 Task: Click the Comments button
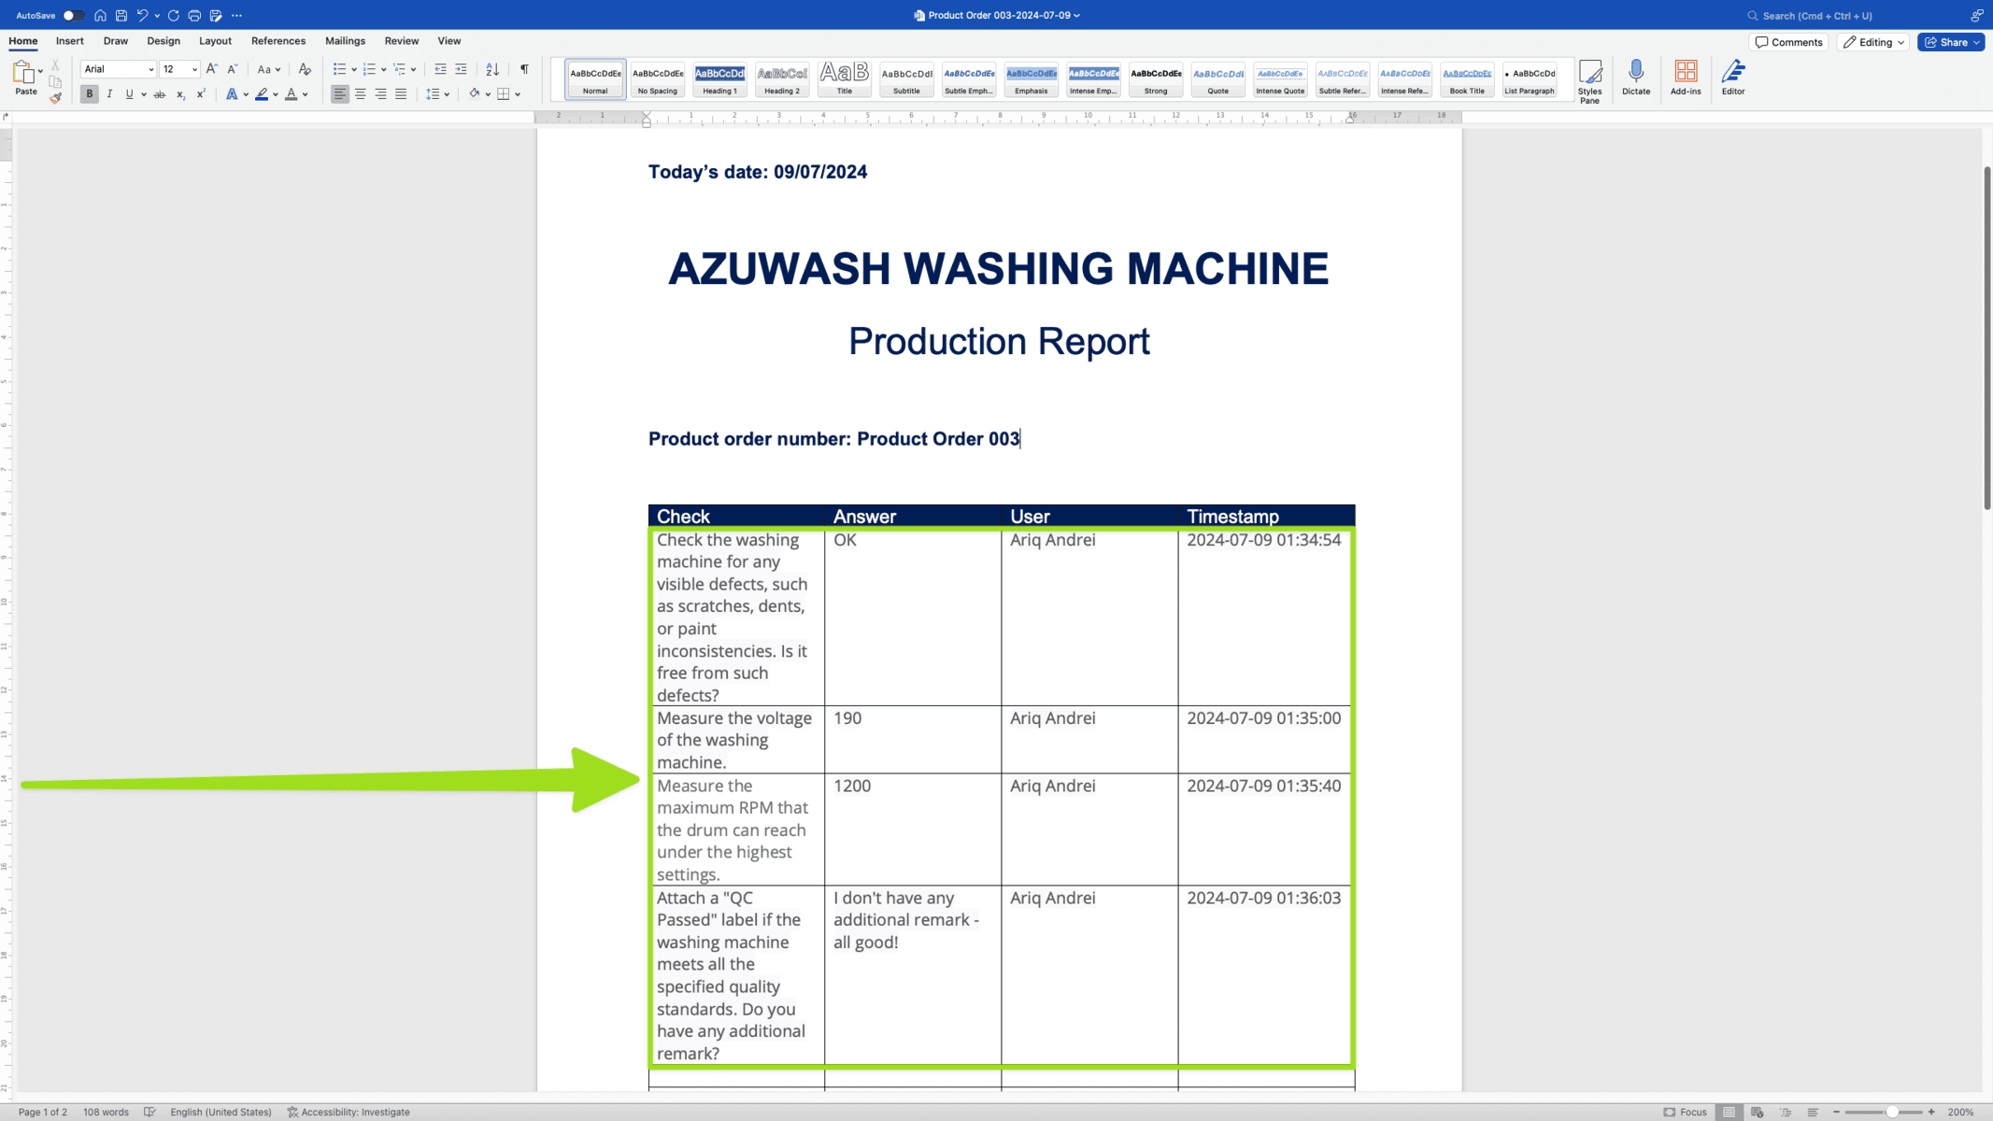tap(1787, 42)
